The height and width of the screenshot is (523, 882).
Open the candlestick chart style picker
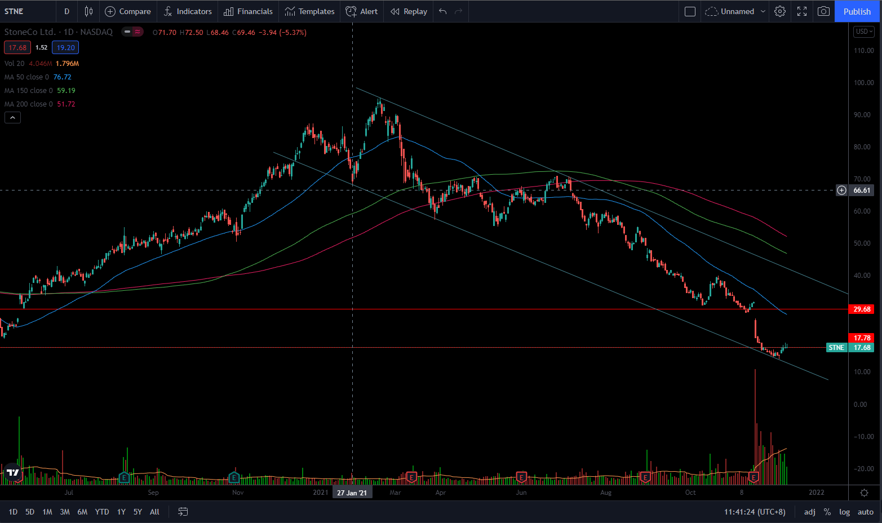pos(88,11)
